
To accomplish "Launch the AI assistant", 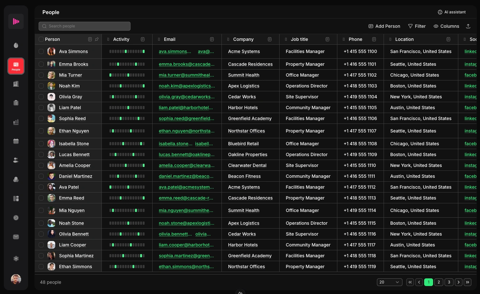I will click(x=452, y=12).
